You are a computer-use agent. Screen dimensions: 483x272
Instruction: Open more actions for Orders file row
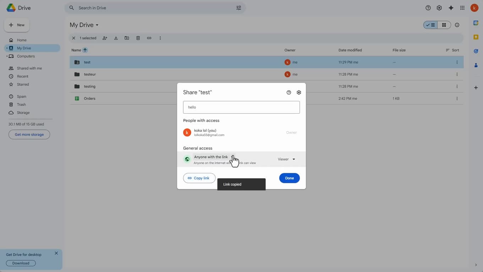(x=457, y=98)
